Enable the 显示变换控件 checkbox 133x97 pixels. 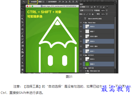47,2
